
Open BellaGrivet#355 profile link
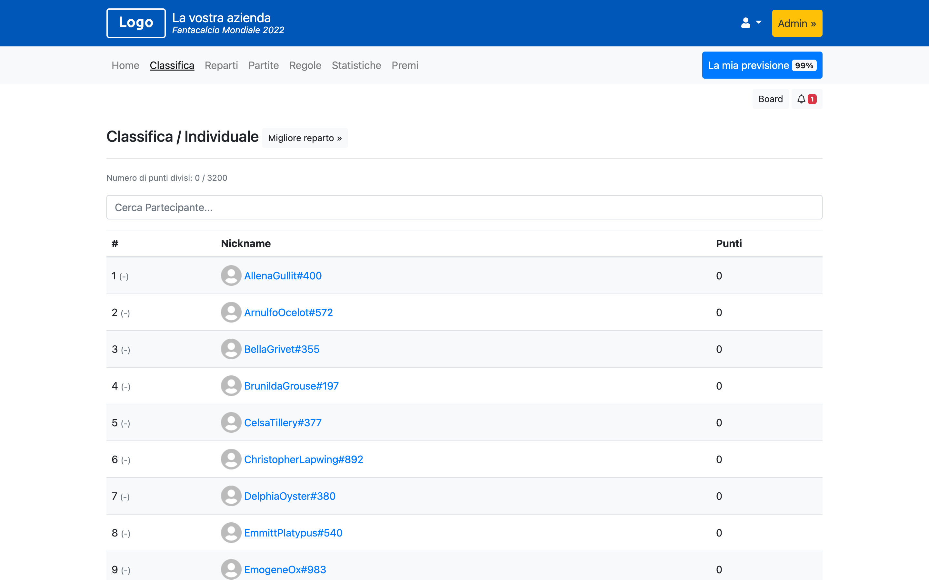[282, 349]
